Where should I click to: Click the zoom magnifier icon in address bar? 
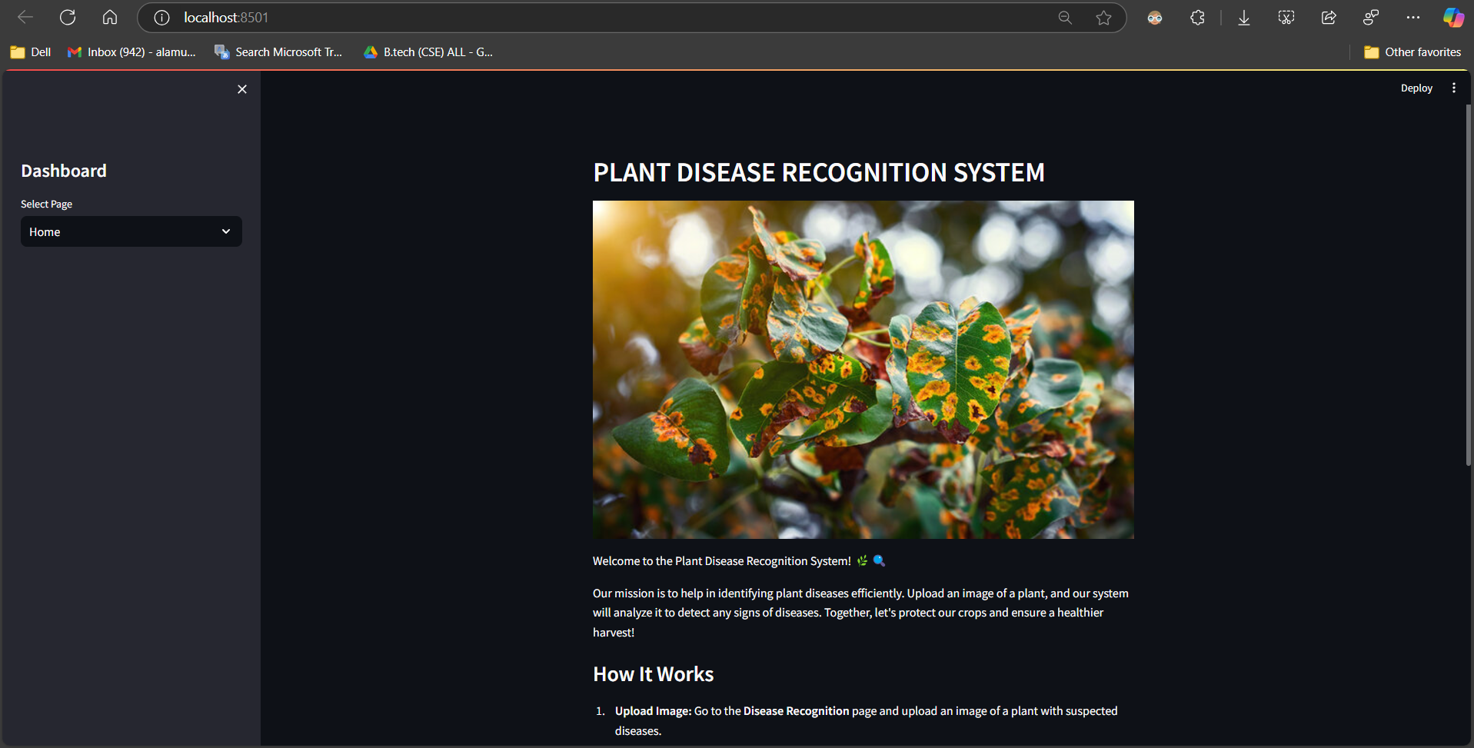pos(1065,18)
